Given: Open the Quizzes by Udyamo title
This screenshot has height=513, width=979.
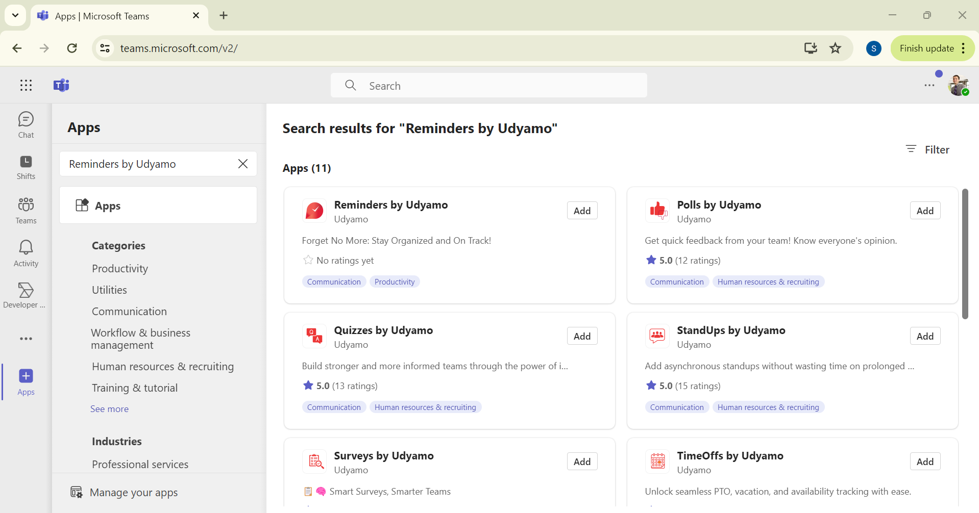Looking at the screenshot, I should pos(383,330).
